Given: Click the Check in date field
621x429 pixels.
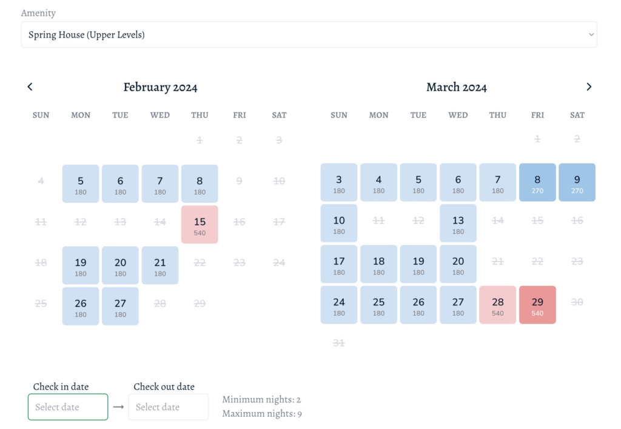Looking at the screenshot, I should [x=68, y=407].
